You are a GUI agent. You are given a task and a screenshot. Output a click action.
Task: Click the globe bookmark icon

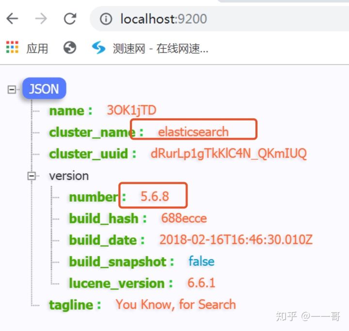coord(70,47)
